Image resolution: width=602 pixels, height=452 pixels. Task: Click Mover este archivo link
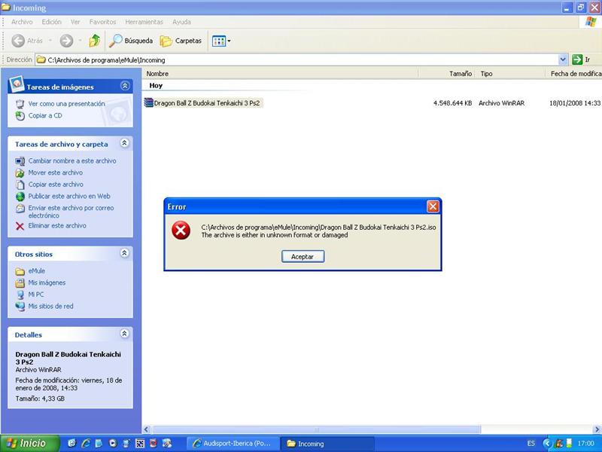55,173
